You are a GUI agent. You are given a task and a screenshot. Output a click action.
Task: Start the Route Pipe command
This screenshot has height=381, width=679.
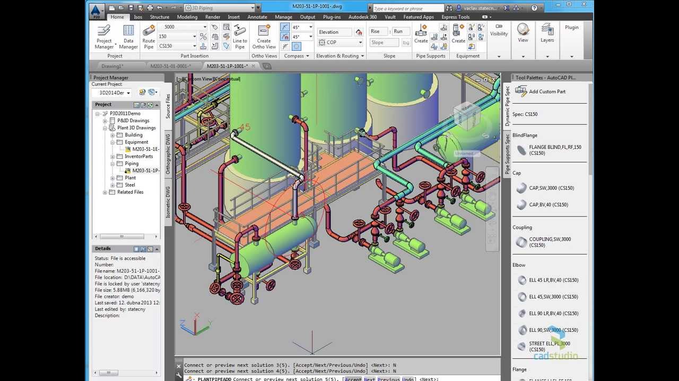click(x=149, y=37)
